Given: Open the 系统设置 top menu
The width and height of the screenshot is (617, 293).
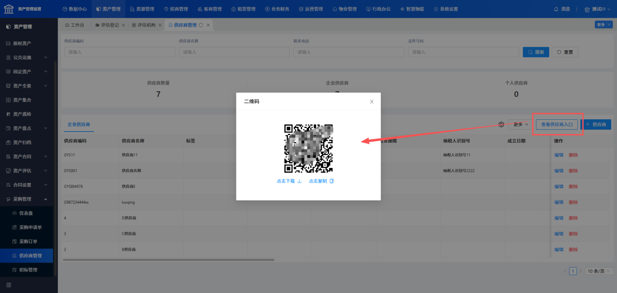Looking at the screenshot, I should pyautogui.click(x=445, y=9).
